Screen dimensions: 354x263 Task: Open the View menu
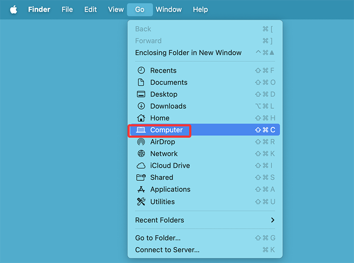(x=115, y=9)
